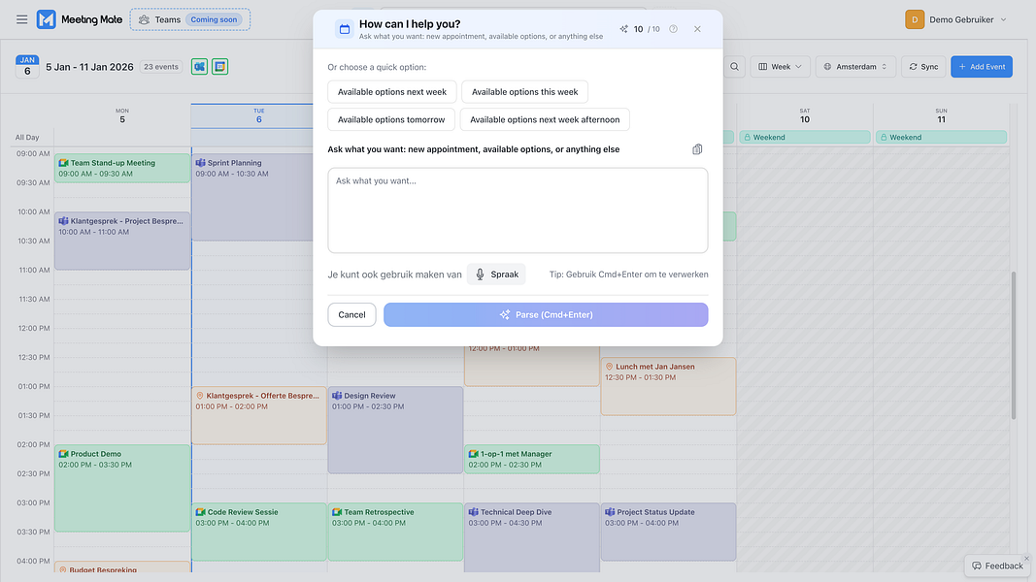Select Available options tomorrow
1036x582 pixels.
point(391,119)
